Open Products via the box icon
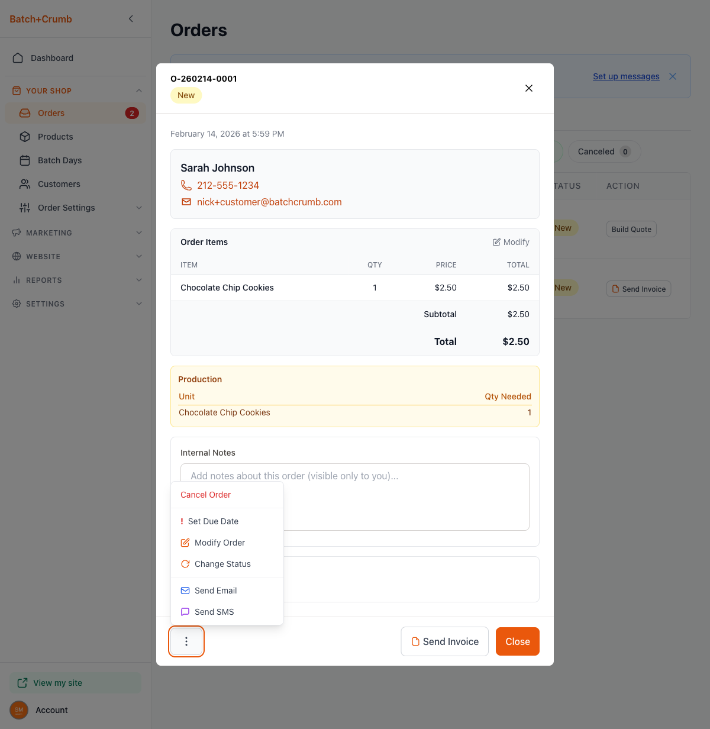This screenshot has width=710, height=729. (25, 137)
